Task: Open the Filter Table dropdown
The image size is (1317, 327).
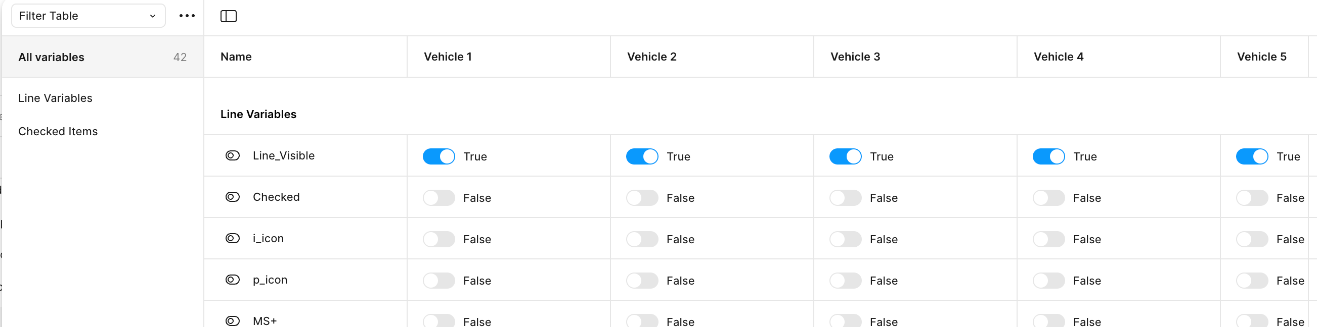Action: 89,16
